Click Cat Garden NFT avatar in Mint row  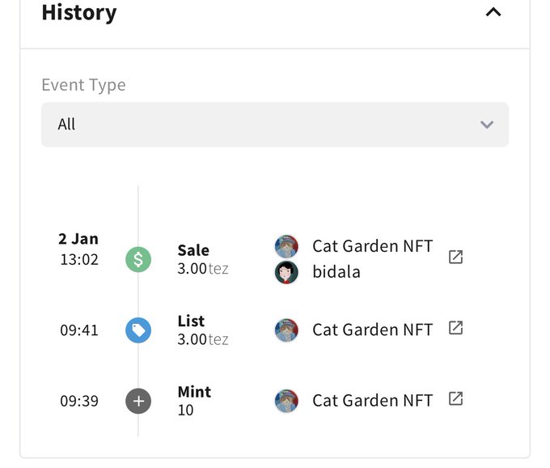coord(286,400)
